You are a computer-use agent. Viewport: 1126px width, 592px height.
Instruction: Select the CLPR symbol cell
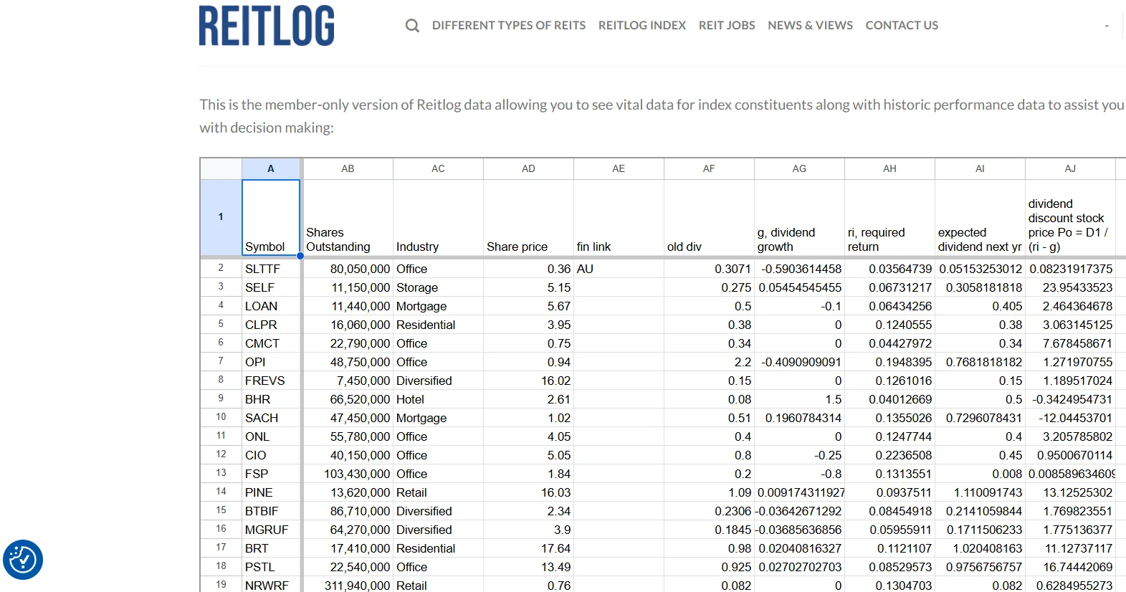point(271,325)
